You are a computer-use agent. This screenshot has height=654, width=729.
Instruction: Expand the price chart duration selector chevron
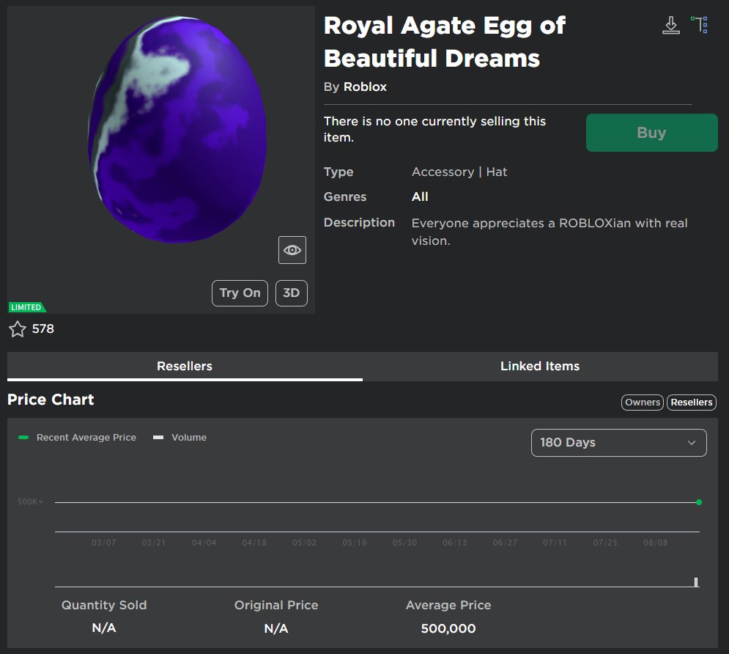point(690,442)
